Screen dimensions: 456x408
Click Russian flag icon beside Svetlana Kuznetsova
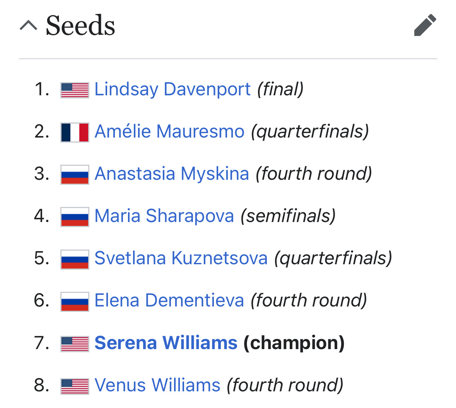coord(75,260)
